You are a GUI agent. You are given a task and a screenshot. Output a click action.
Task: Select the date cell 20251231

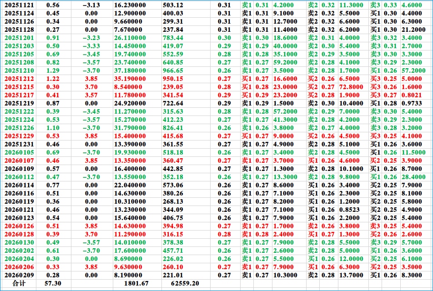[19, 144]
